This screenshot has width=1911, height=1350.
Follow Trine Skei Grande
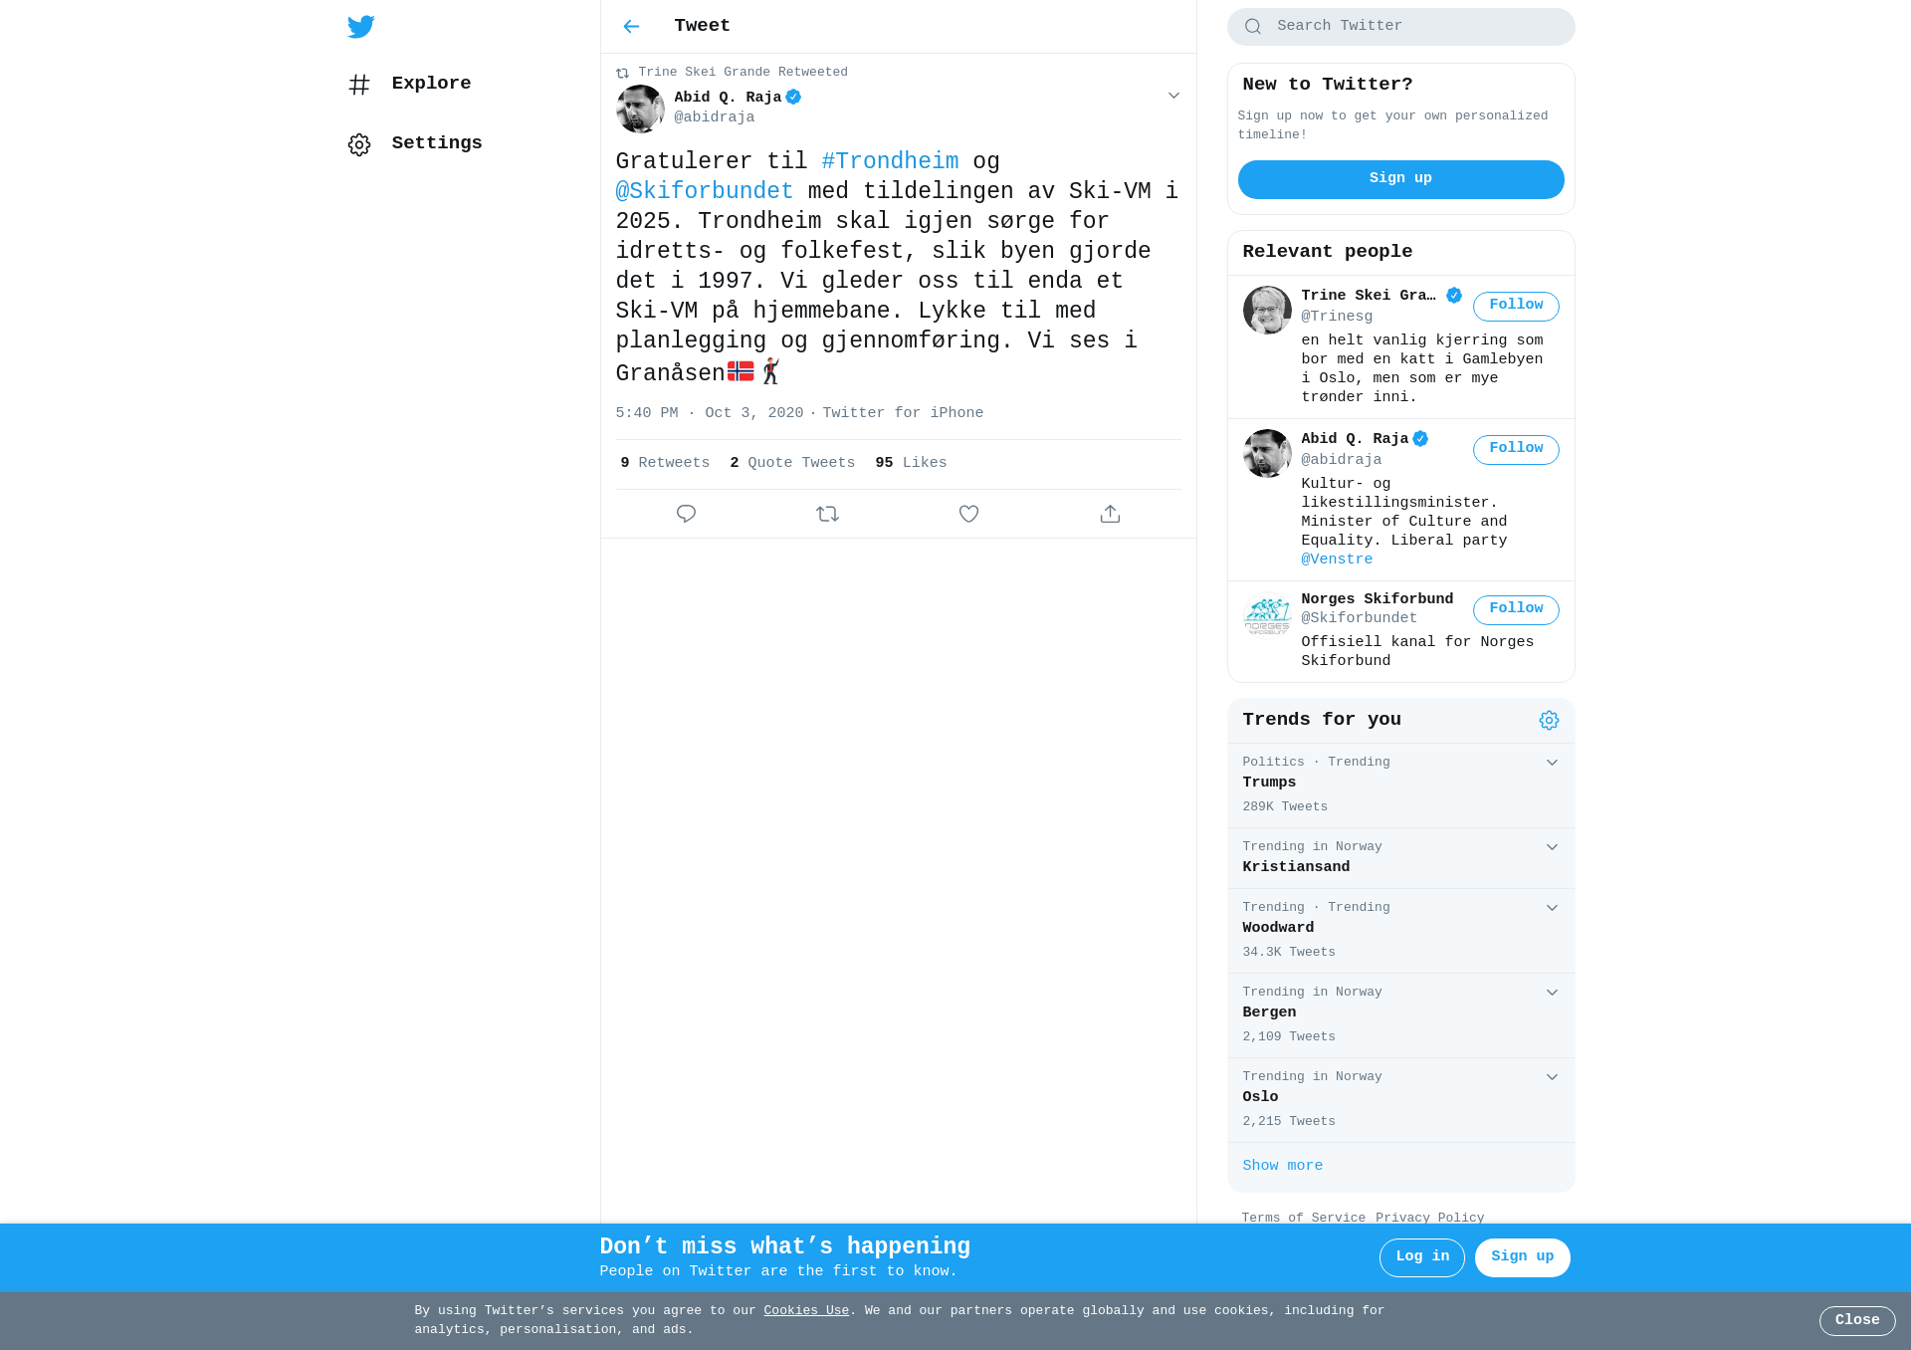coord(1516,306)
